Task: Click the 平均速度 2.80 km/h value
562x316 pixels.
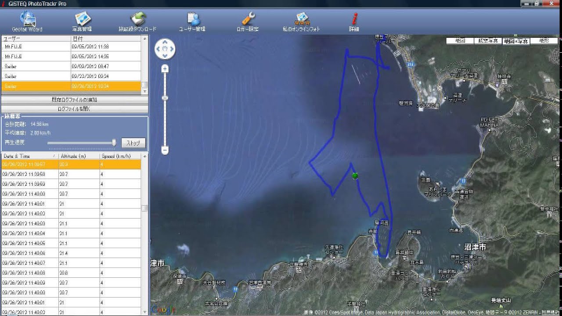Action: point(40,133)
